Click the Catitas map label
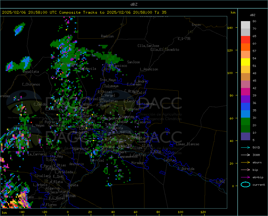Screen dimensions: 268x216 pos(170,160)
